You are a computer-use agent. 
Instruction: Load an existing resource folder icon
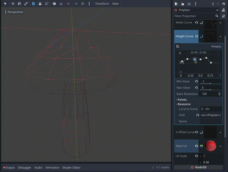(x=182, y=4)
